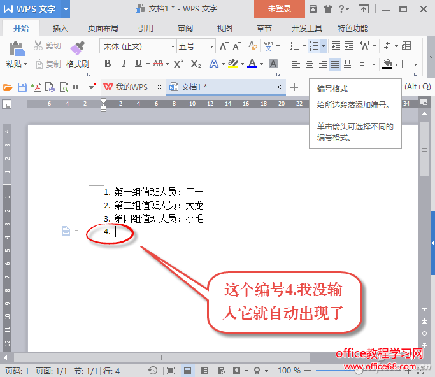Click the font color A swatch
Image resolution: width=435 pixels, height=377 pixels.
point(252,64)
